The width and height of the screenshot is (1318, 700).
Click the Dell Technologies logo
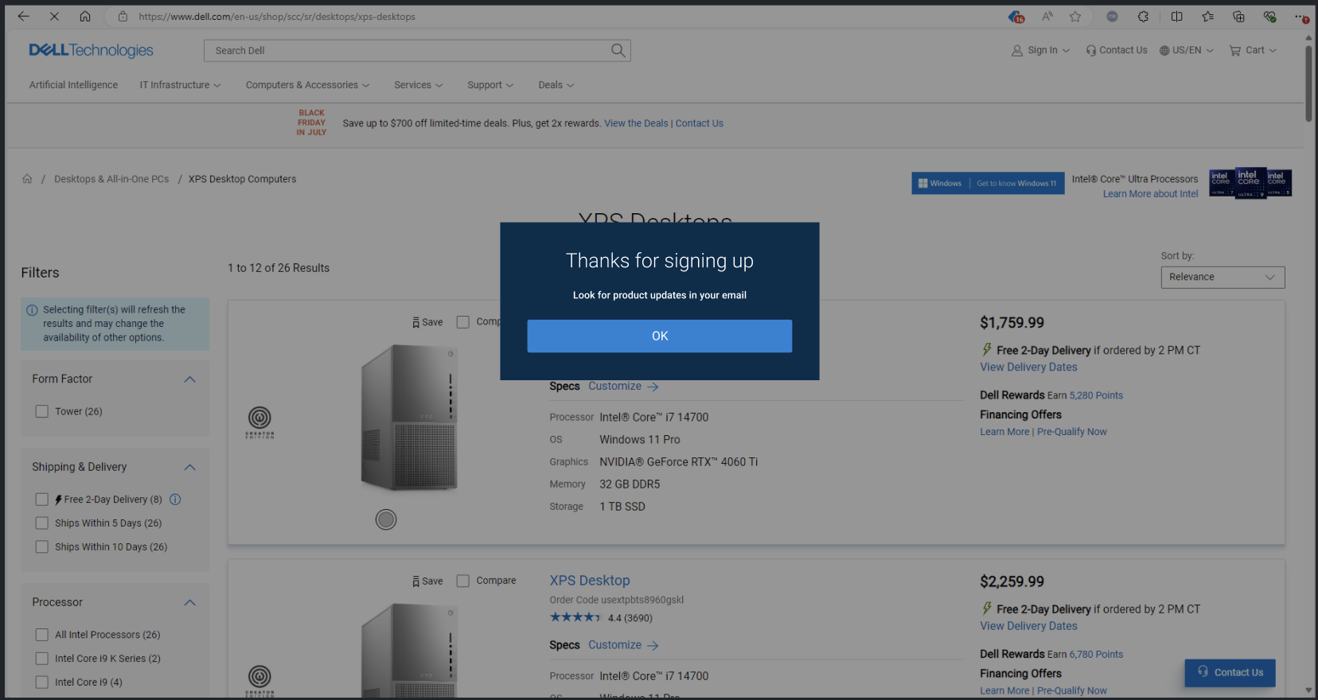point(91,50)
